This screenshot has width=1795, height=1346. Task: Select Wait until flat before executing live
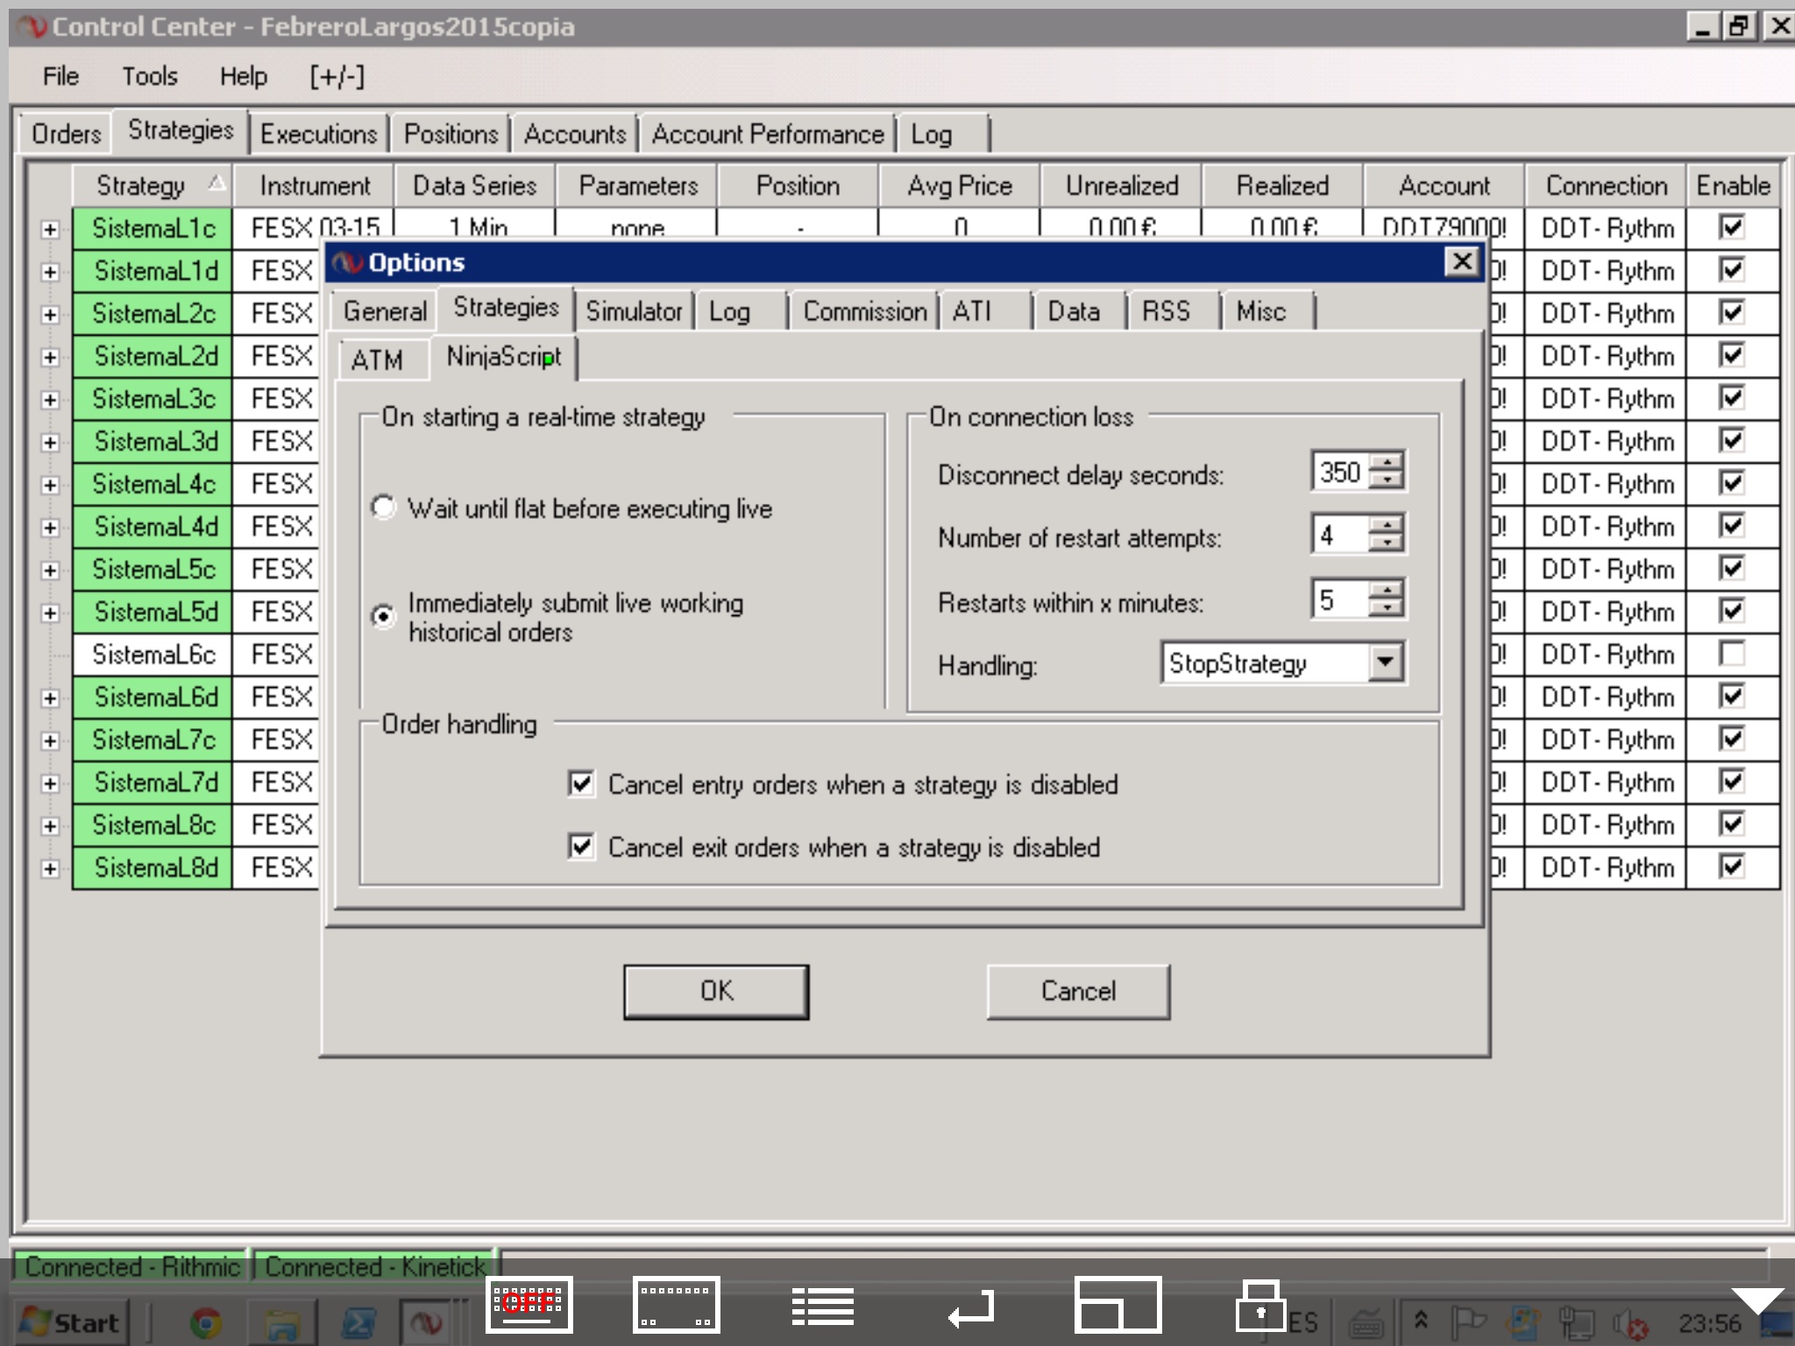[x=384, y=507]
